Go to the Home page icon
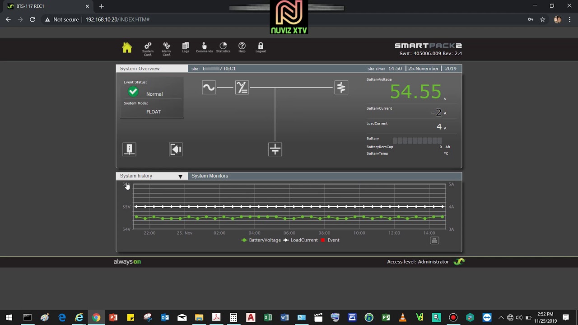The image size is (578, 325). click(x=127, y=47)
